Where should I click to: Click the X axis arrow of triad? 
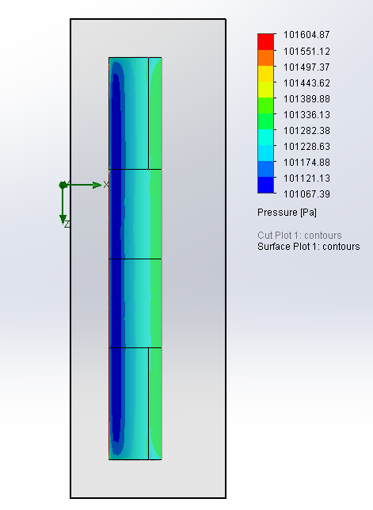(97, 185)
